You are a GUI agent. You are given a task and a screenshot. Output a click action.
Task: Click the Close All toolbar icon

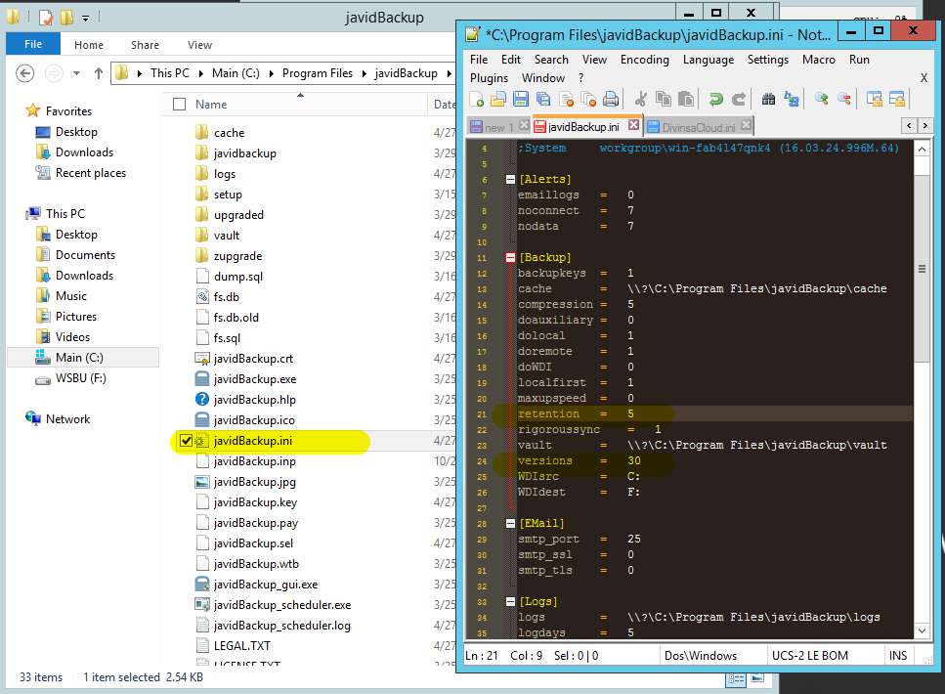(588, 100)
